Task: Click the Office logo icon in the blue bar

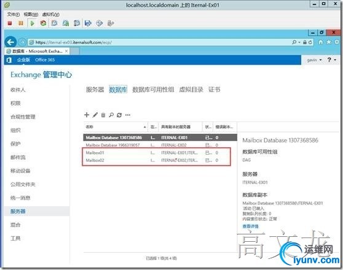Action: click(9, 60)
